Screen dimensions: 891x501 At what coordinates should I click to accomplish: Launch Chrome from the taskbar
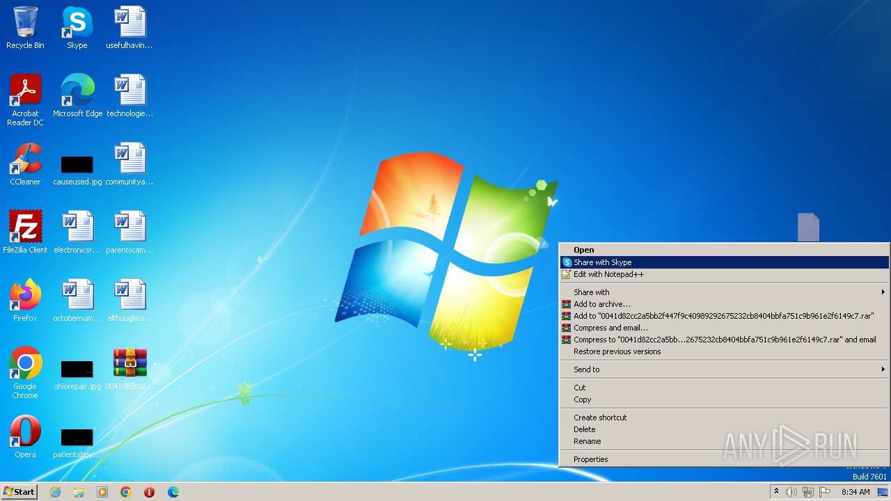coord(126,492)
